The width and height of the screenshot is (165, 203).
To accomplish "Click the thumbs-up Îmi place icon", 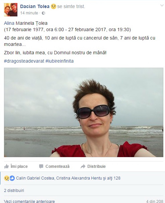I will (6, 166).
